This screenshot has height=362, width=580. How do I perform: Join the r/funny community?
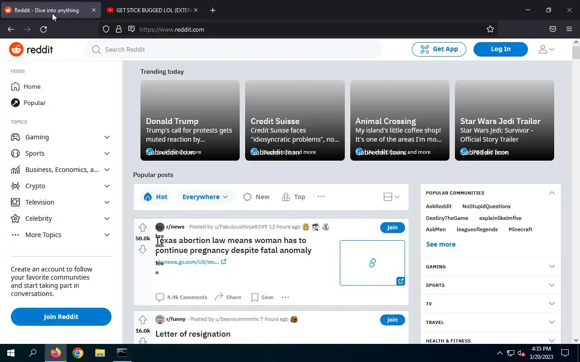tap(392, 320)
